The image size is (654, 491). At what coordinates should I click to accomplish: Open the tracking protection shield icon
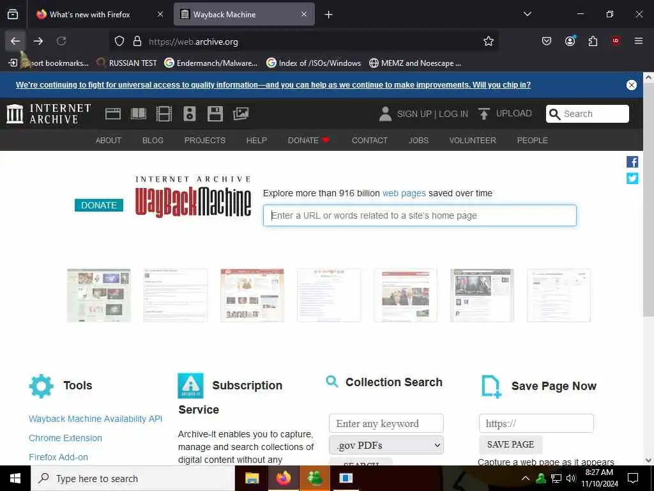coord(119,42)
